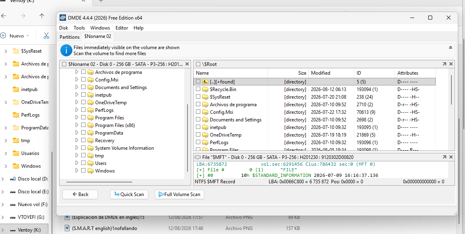Click the Config.Msi folder icon in file list
This screenshot has height=234, width=465.
coord(205,112)
